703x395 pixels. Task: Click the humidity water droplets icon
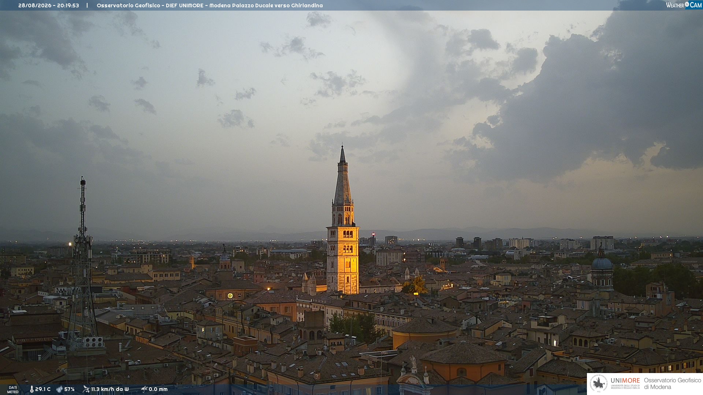click(59, 390)
